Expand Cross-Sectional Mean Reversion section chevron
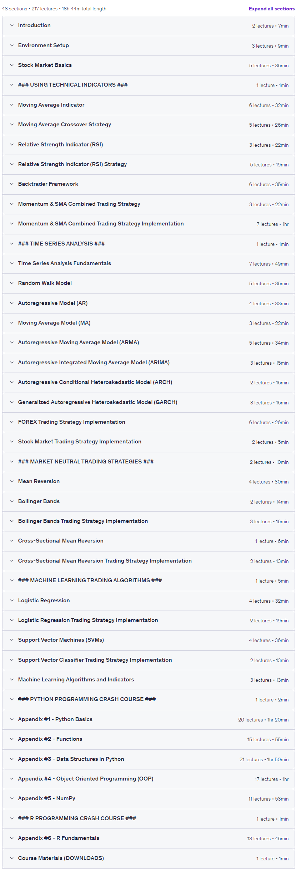Screen dimensions: 296x870 [x=12, y=541]
